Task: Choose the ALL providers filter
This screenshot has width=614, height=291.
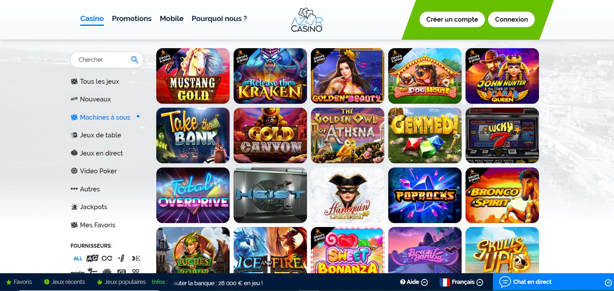Action: pos(78,258)
